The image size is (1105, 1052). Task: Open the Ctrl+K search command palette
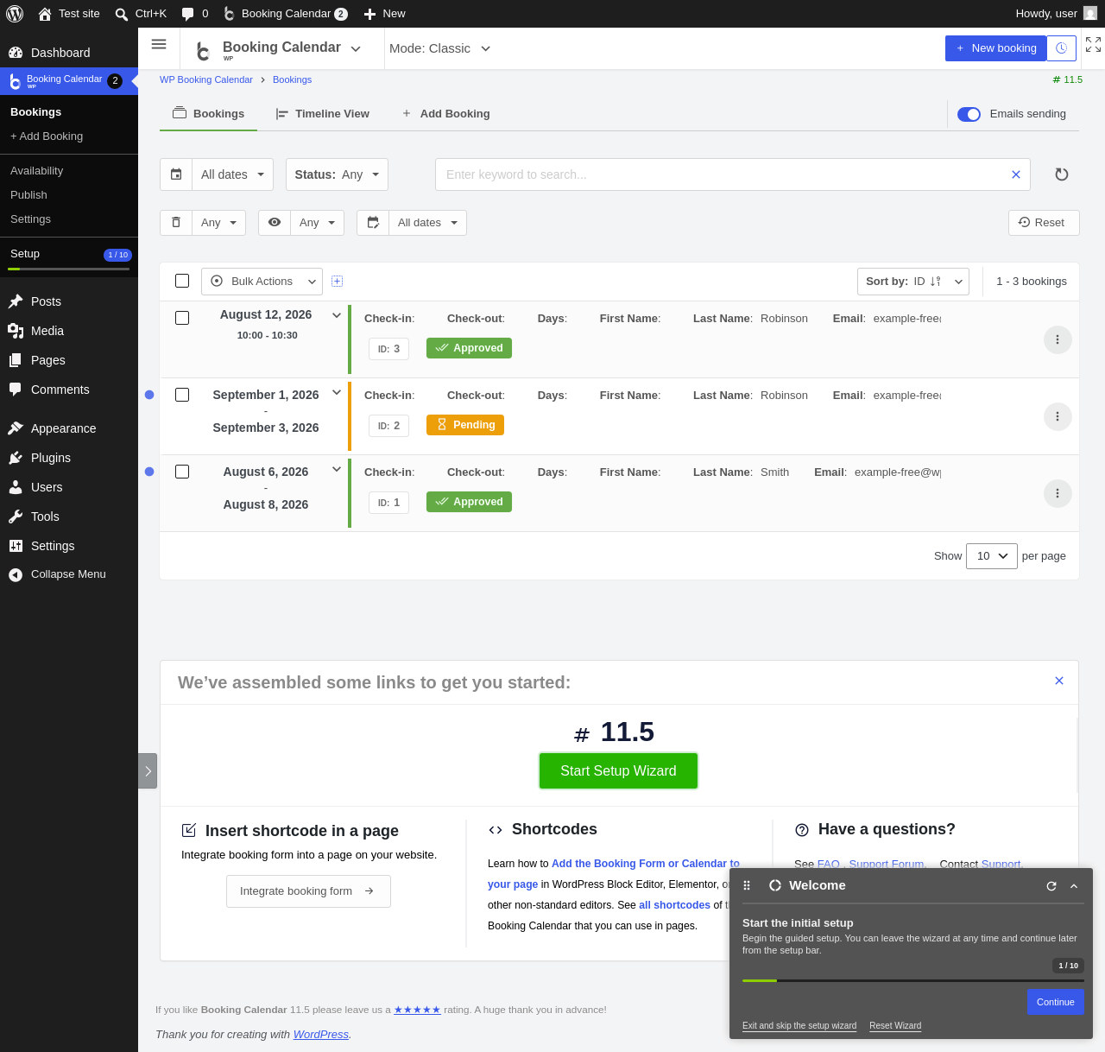pos(141,14)
